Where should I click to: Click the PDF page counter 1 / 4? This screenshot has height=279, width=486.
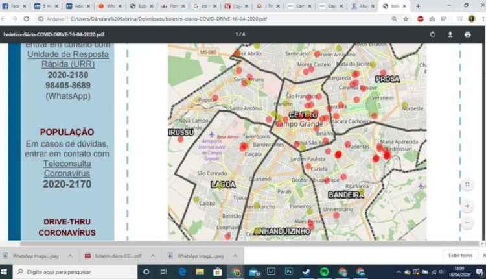point(240,34)
